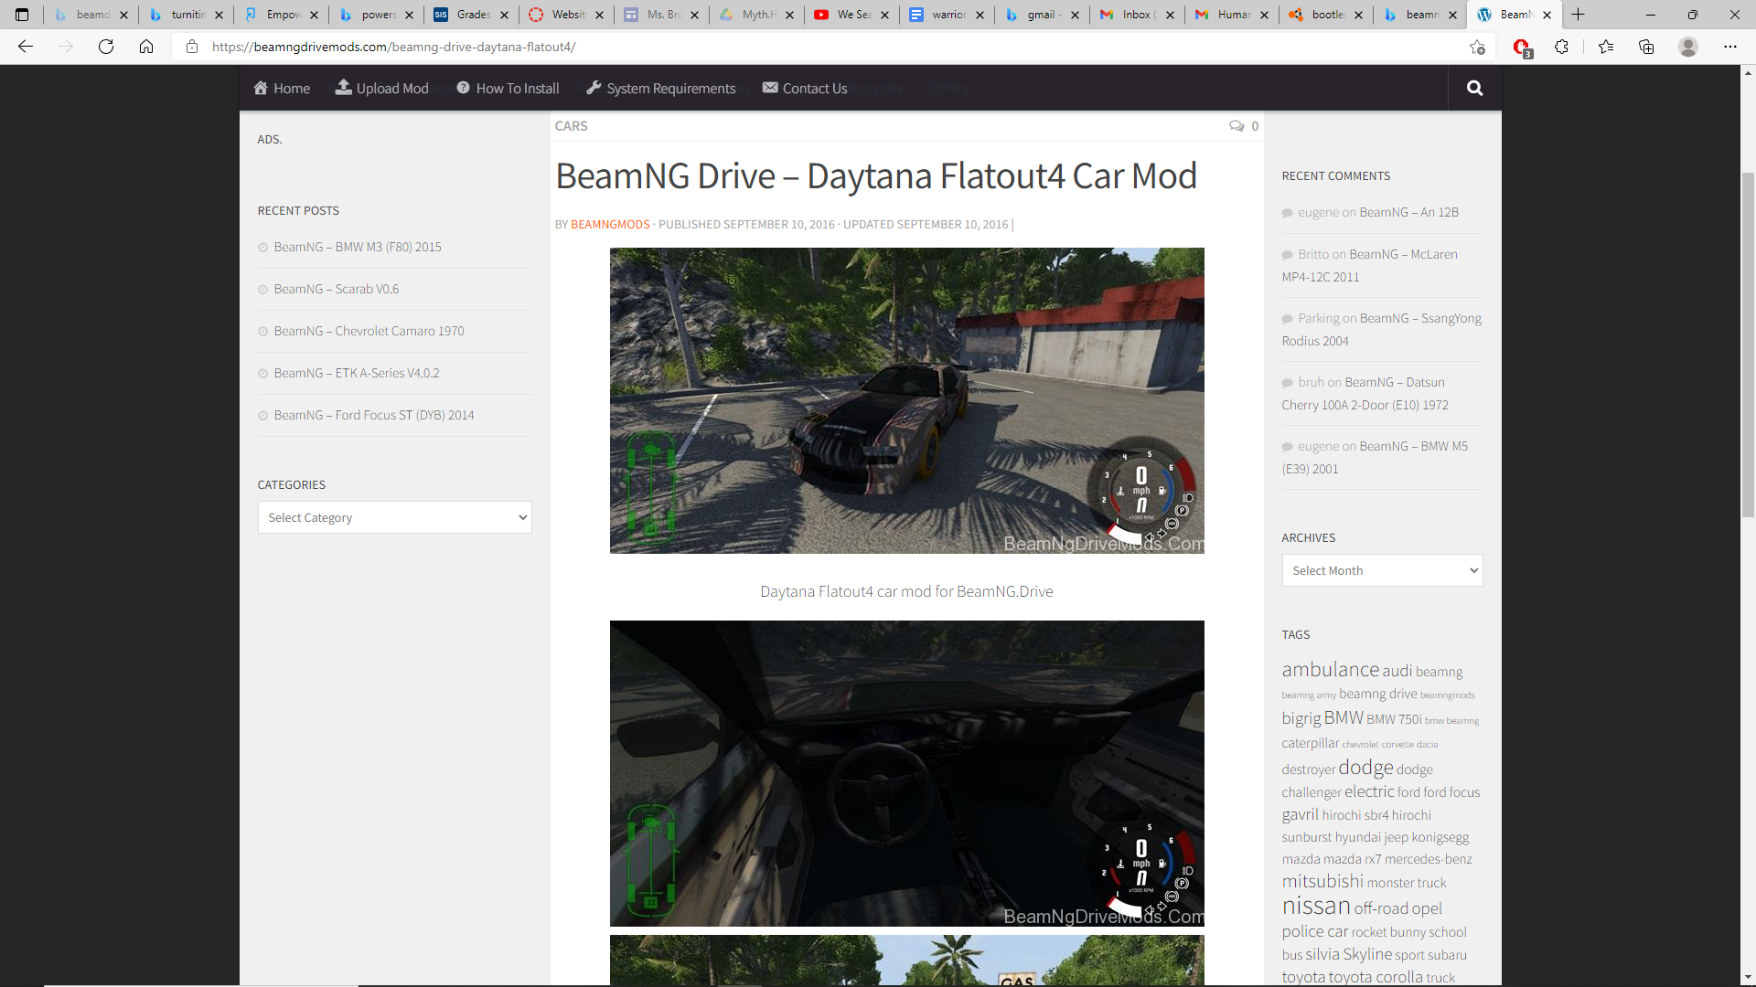Open How To Install page
Viewport: 1756px width, 987px height.
click(508, 88)
